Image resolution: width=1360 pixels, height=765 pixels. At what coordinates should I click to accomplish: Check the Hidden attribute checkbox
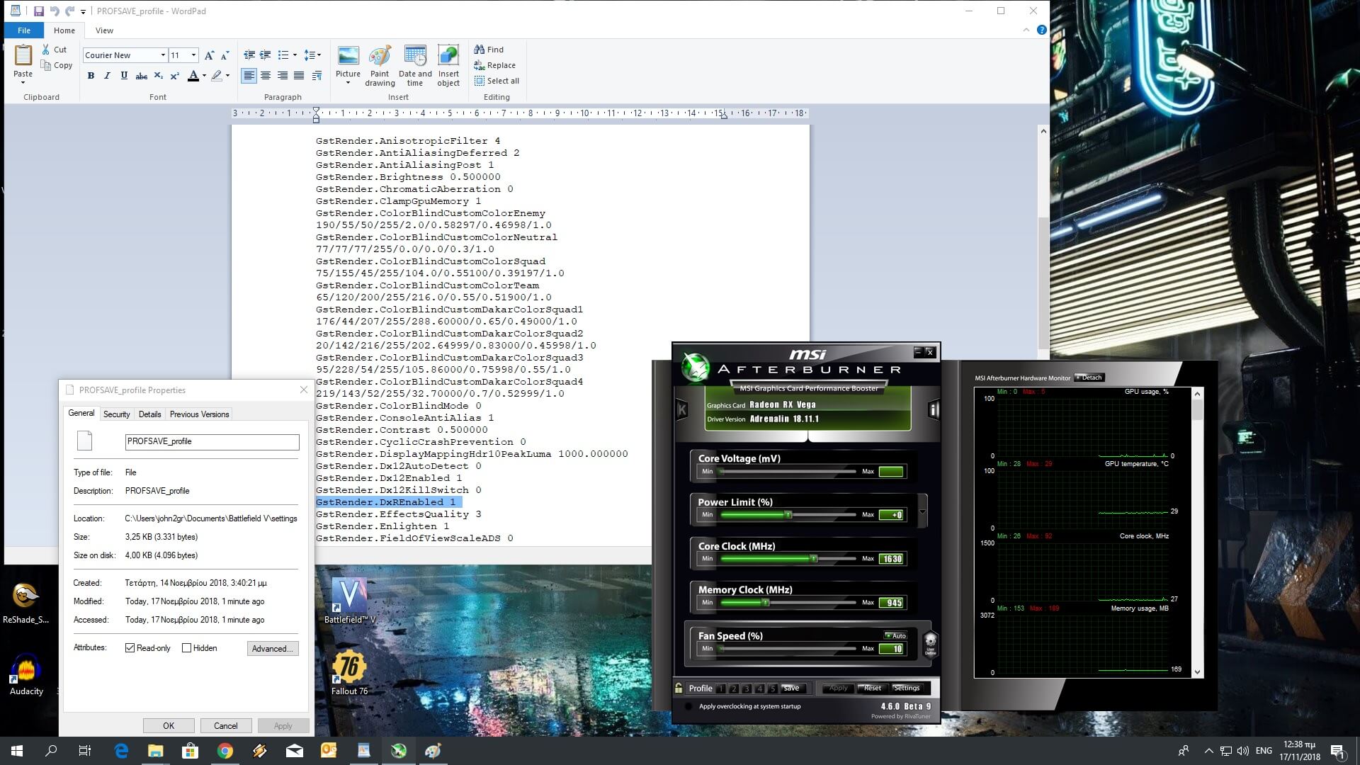coord(187,648)
